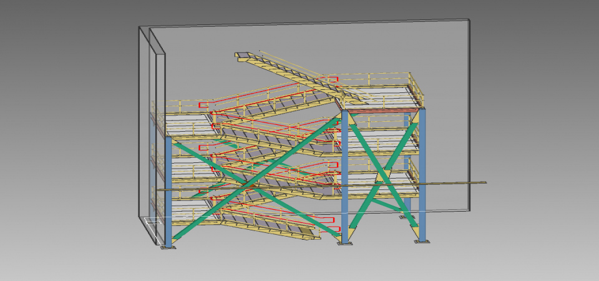Select base plate beneath center column
This screenshot has width=599, height=281.
tap(344, 242)
